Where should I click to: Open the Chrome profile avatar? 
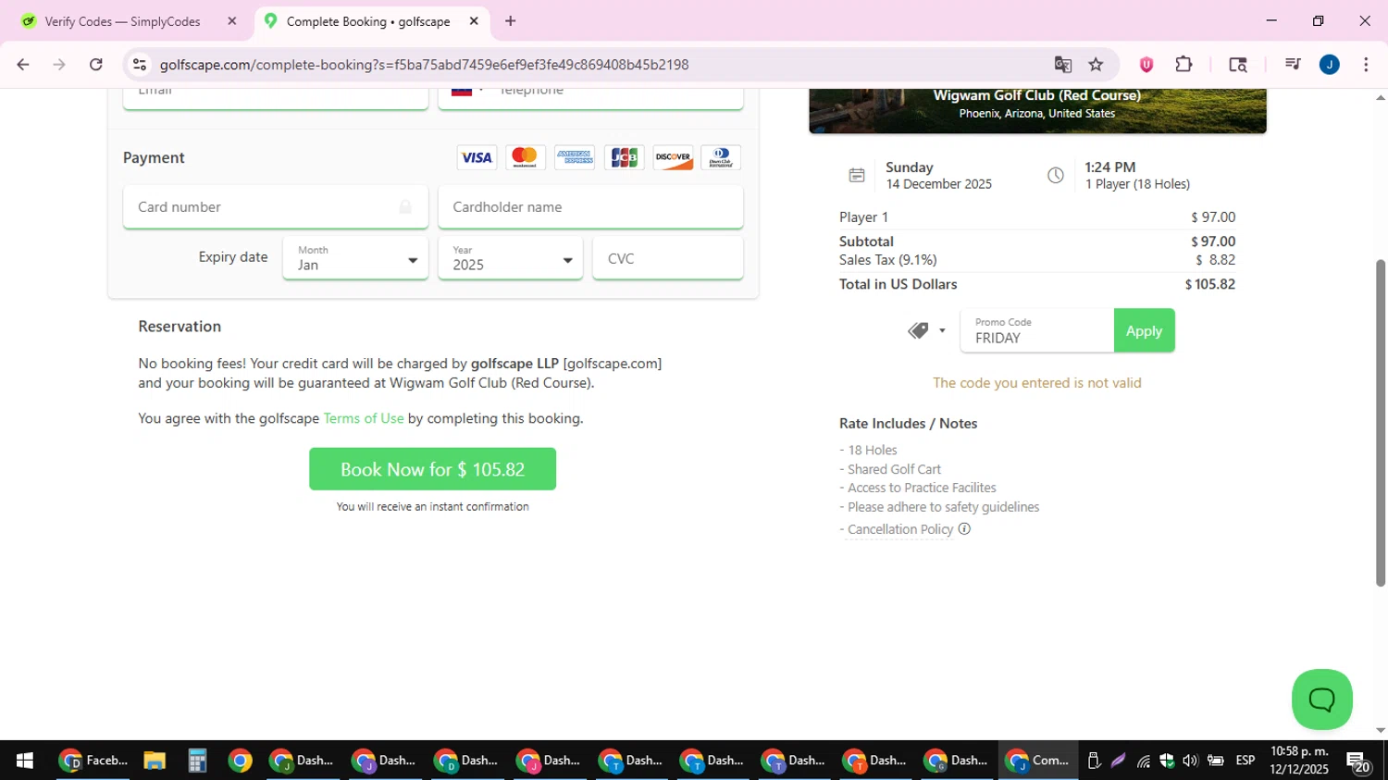point(1330,65)
